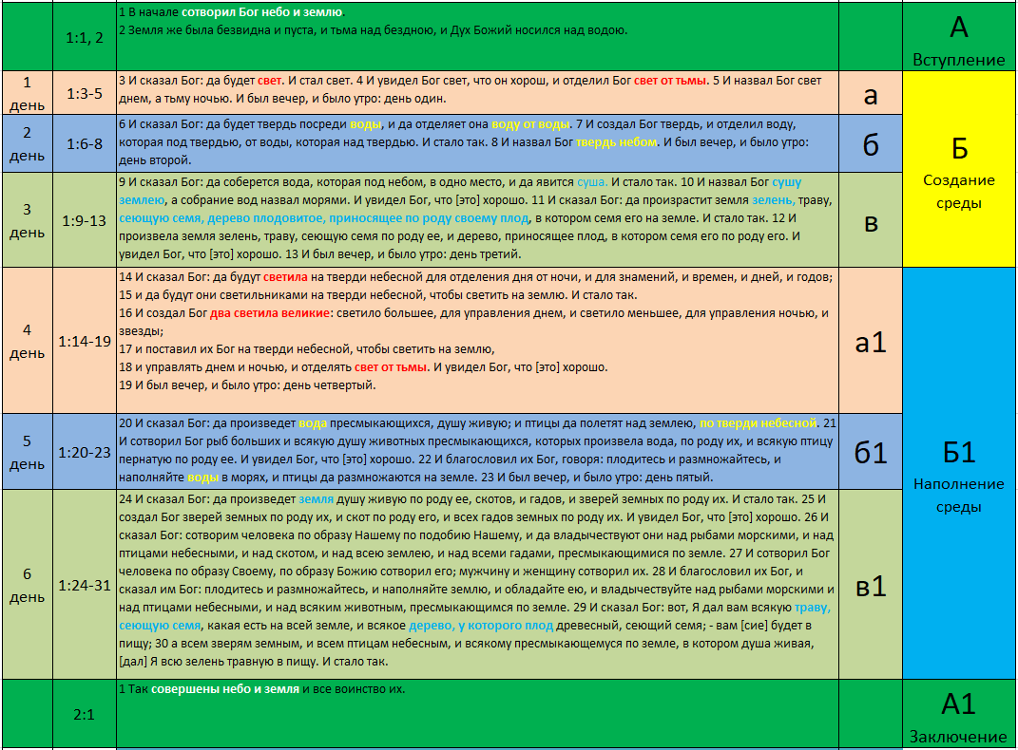The width and height of the screenshot is (1018, 750).
Task: Click the text cell beginning '1 Так совершены небо'
Action: tap(475, 714)
